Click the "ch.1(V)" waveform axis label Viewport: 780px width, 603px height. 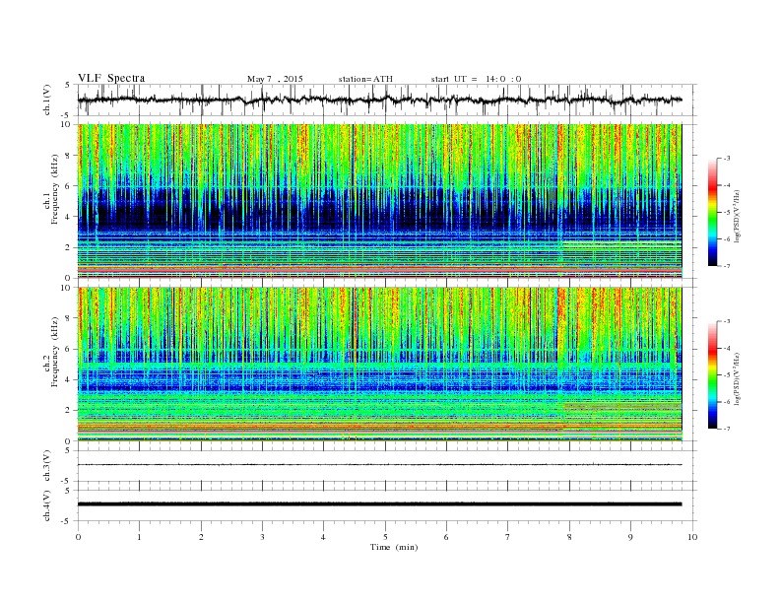coord(47,100)
